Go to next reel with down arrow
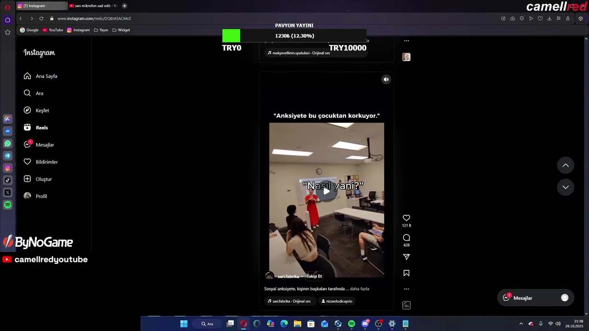This screenshot has height=331, width=589. click(x=566, y=187)
